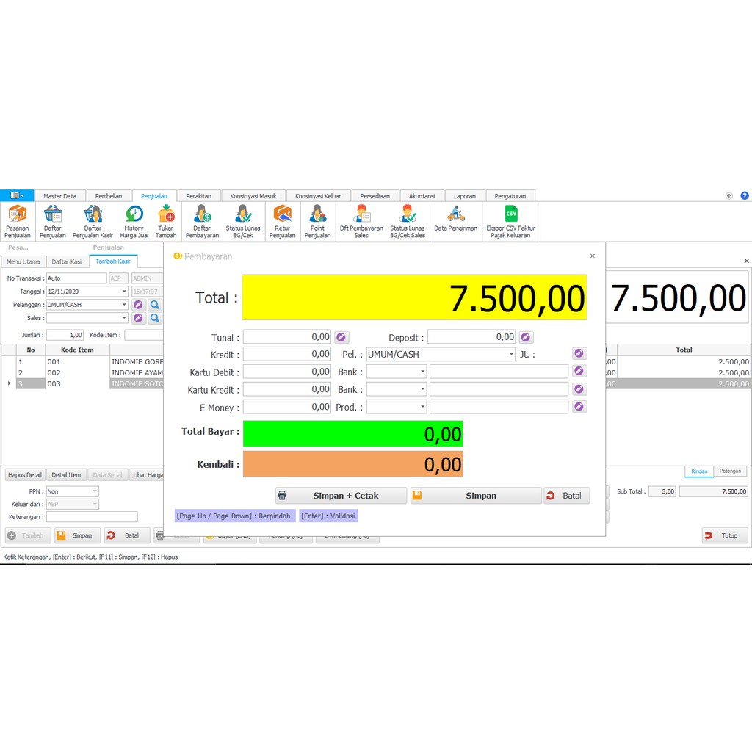Open Data Pengiriman ribbon icon
This screenshot has height=752, width=752.
[455, 218]
